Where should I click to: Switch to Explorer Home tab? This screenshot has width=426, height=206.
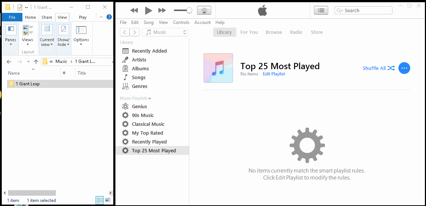[31, 17]
